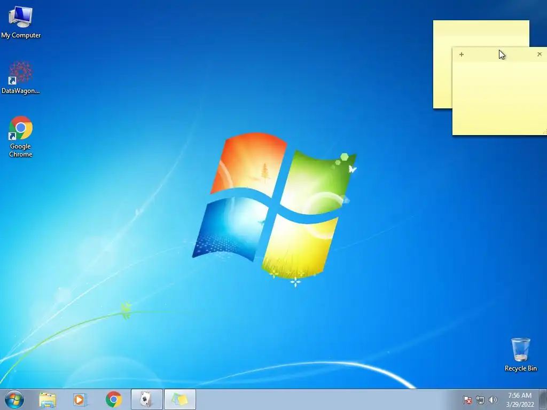Open the volume speaker tray icon

[x=493, y=400]
